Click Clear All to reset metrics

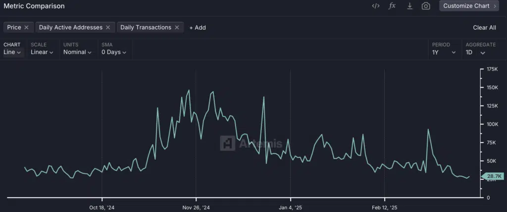pos(484,28)
